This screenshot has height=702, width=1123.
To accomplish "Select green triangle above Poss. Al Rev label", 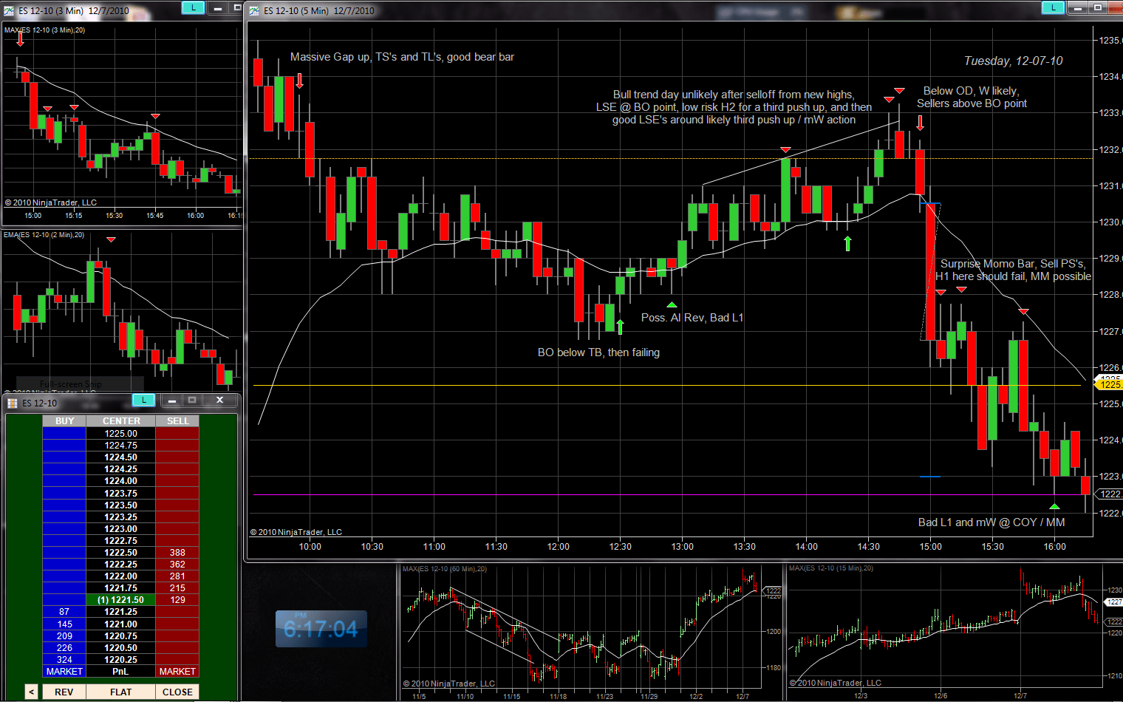I will pyautogui.click(x=672, y=304).
